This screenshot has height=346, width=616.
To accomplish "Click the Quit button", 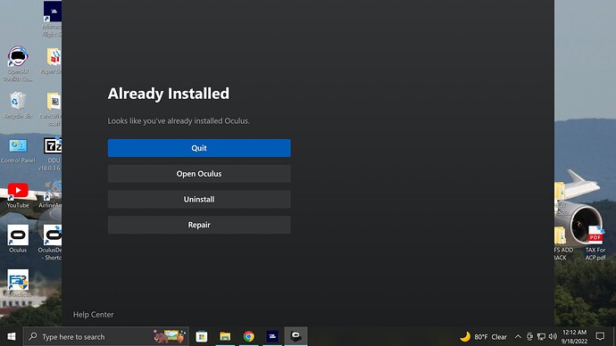I will [x=199, y=148].
